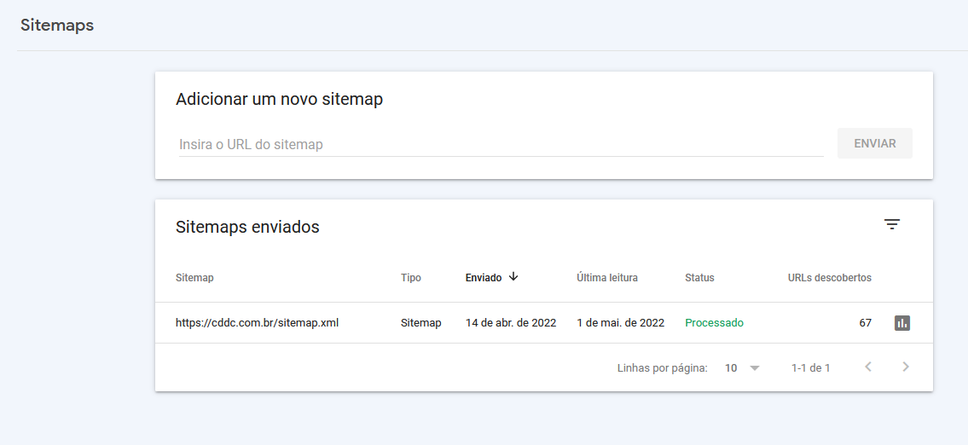Click the 1 de mai. de 2022 date
This screenshot has width=968, height=445.
[x=620, y=323]
